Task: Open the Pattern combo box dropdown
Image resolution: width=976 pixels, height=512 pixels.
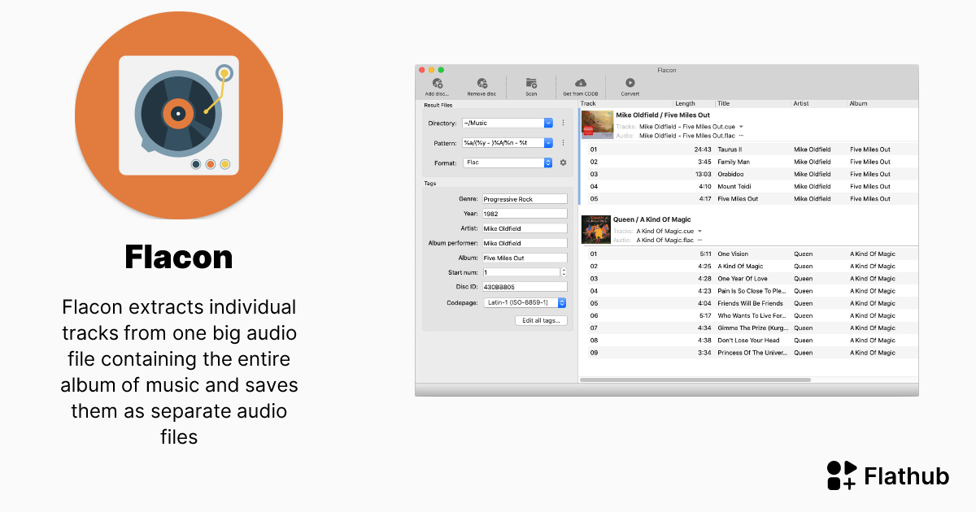Action: tap(549, 143)
